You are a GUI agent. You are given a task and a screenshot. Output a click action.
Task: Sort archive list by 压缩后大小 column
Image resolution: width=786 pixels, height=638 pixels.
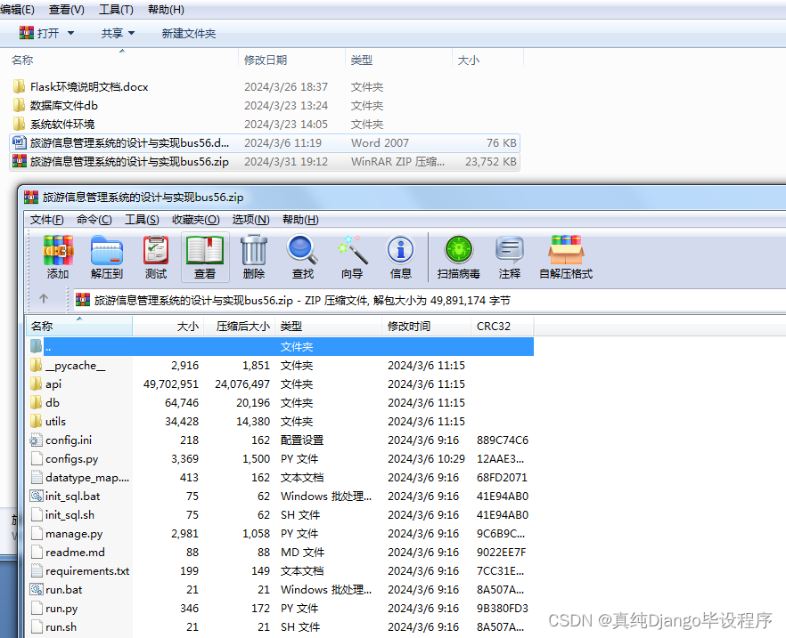pyautogui.click(x=239, y=327)
